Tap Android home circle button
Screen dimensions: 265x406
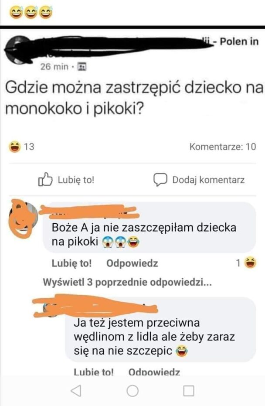coord(132,390)
